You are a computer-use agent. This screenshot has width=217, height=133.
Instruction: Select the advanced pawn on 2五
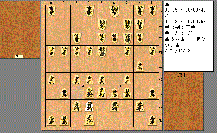point(139,66)
